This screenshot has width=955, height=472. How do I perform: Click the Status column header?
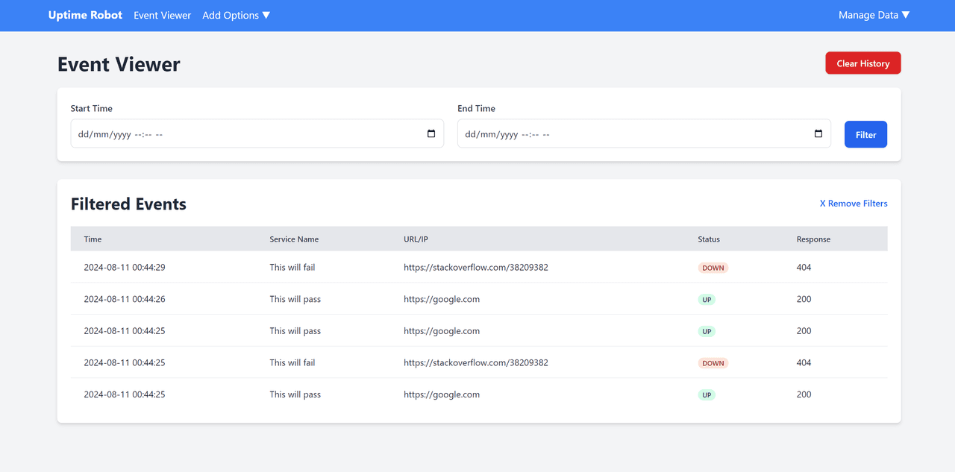point(709,239)
